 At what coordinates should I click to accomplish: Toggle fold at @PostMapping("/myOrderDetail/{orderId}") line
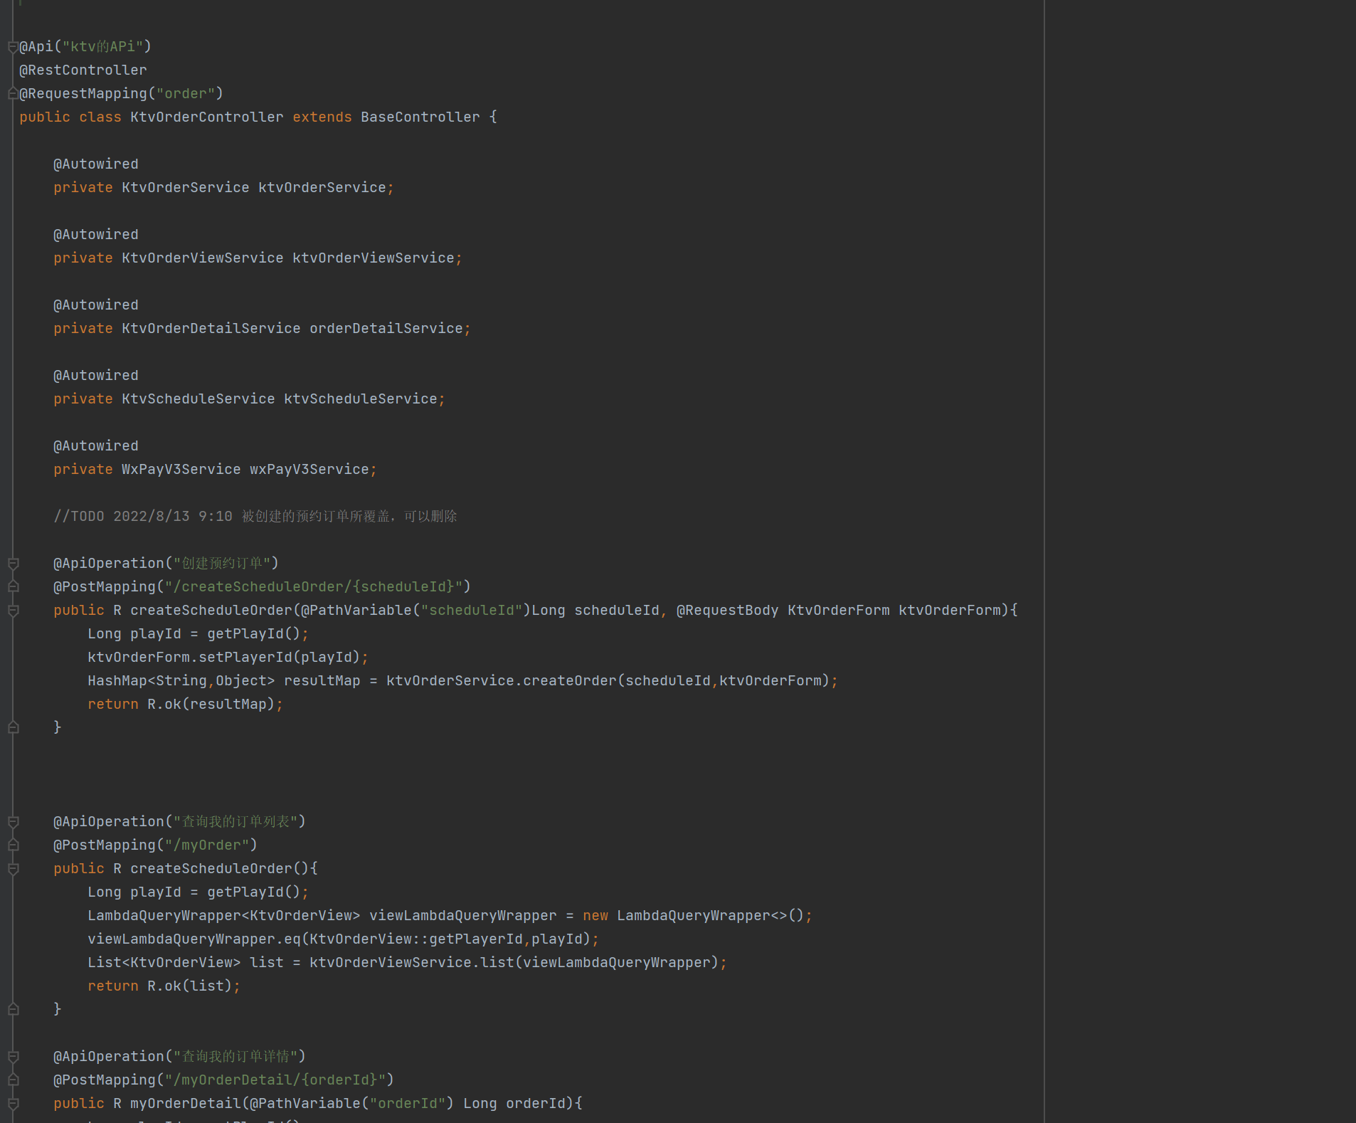pos(13,1080)
